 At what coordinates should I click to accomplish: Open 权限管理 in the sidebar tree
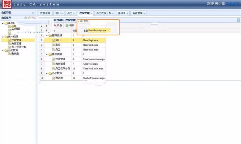16,40
